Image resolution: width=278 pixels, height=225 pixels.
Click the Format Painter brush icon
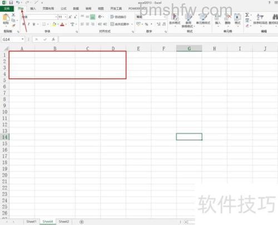point(13,26)
